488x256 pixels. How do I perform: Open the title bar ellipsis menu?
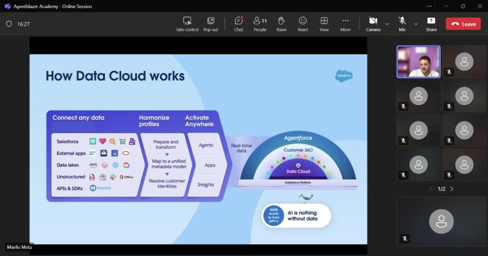429,6
